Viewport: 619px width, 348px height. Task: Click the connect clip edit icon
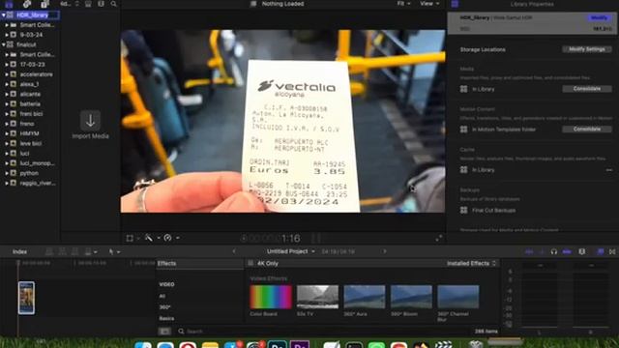point(49,251)
